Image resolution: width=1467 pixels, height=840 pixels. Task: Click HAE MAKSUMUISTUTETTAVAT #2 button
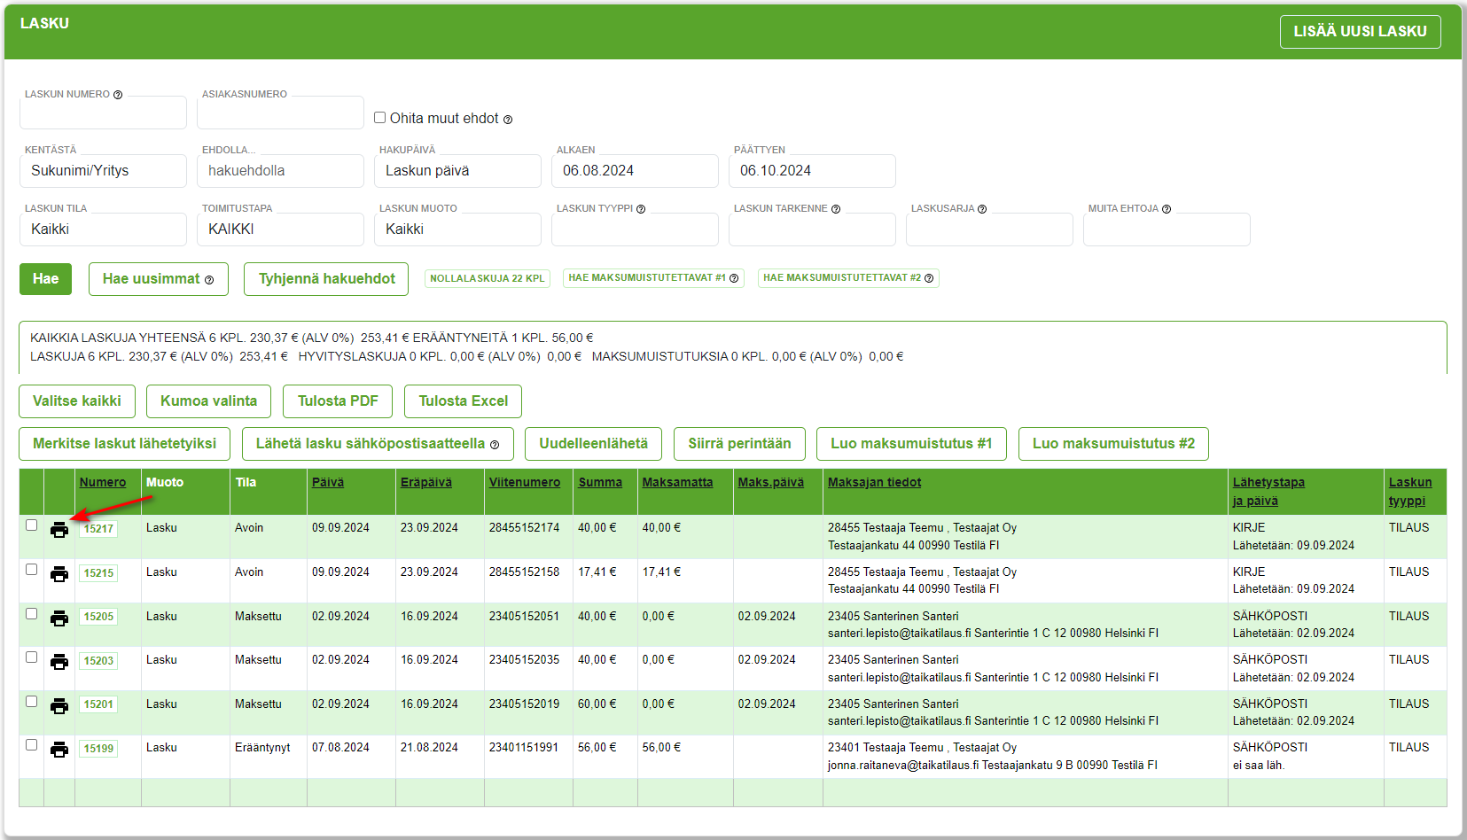point(848,278)
